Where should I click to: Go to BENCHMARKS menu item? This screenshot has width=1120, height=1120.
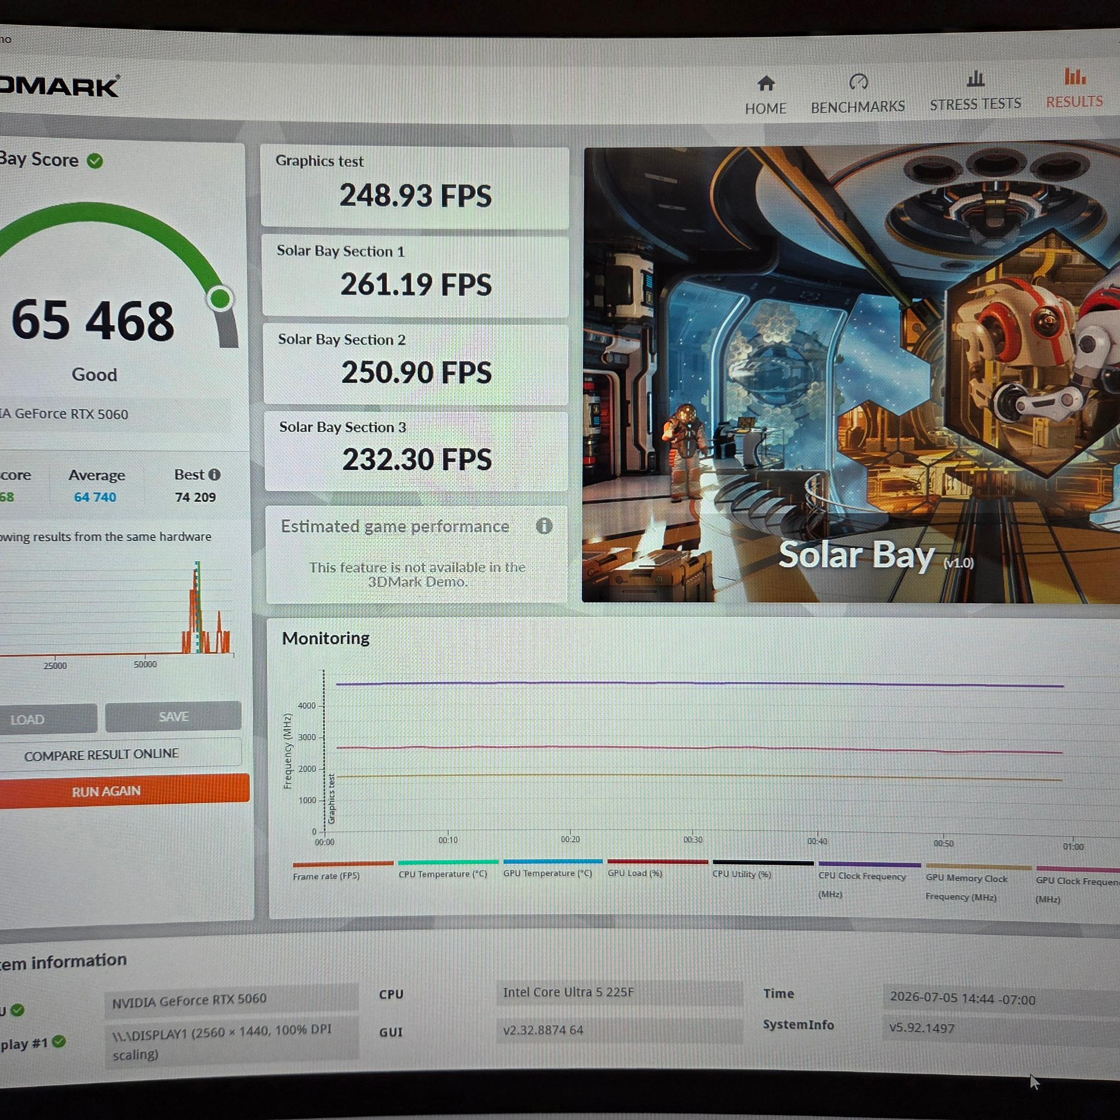coord(857,107)
